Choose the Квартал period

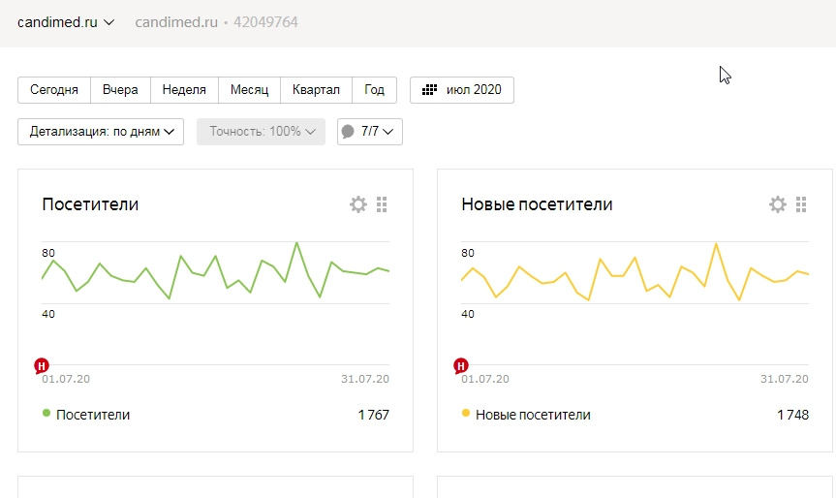[316, 90]
